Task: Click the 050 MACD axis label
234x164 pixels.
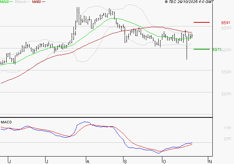Action: click(216, 139)
